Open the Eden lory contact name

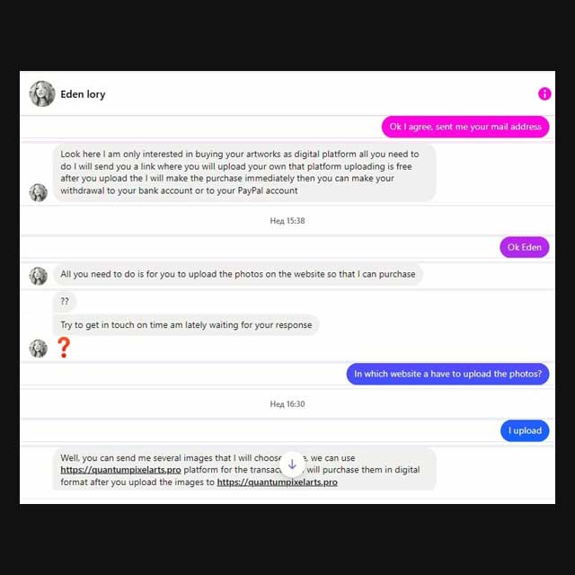click(x=83, y=94)
